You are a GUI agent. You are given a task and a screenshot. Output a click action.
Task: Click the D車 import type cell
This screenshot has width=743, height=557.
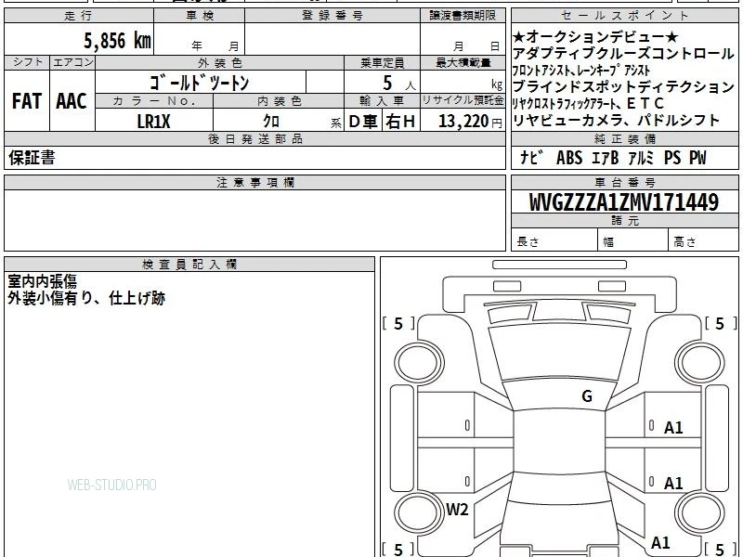pyautogui.click(x=363, y=121)
